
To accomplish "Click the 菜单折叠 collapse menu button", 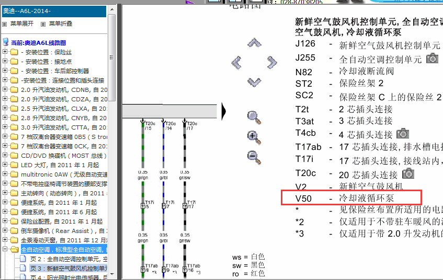I will (56, 24).
